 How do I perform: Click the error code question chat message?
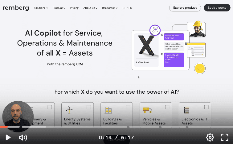tap(174, 46)
